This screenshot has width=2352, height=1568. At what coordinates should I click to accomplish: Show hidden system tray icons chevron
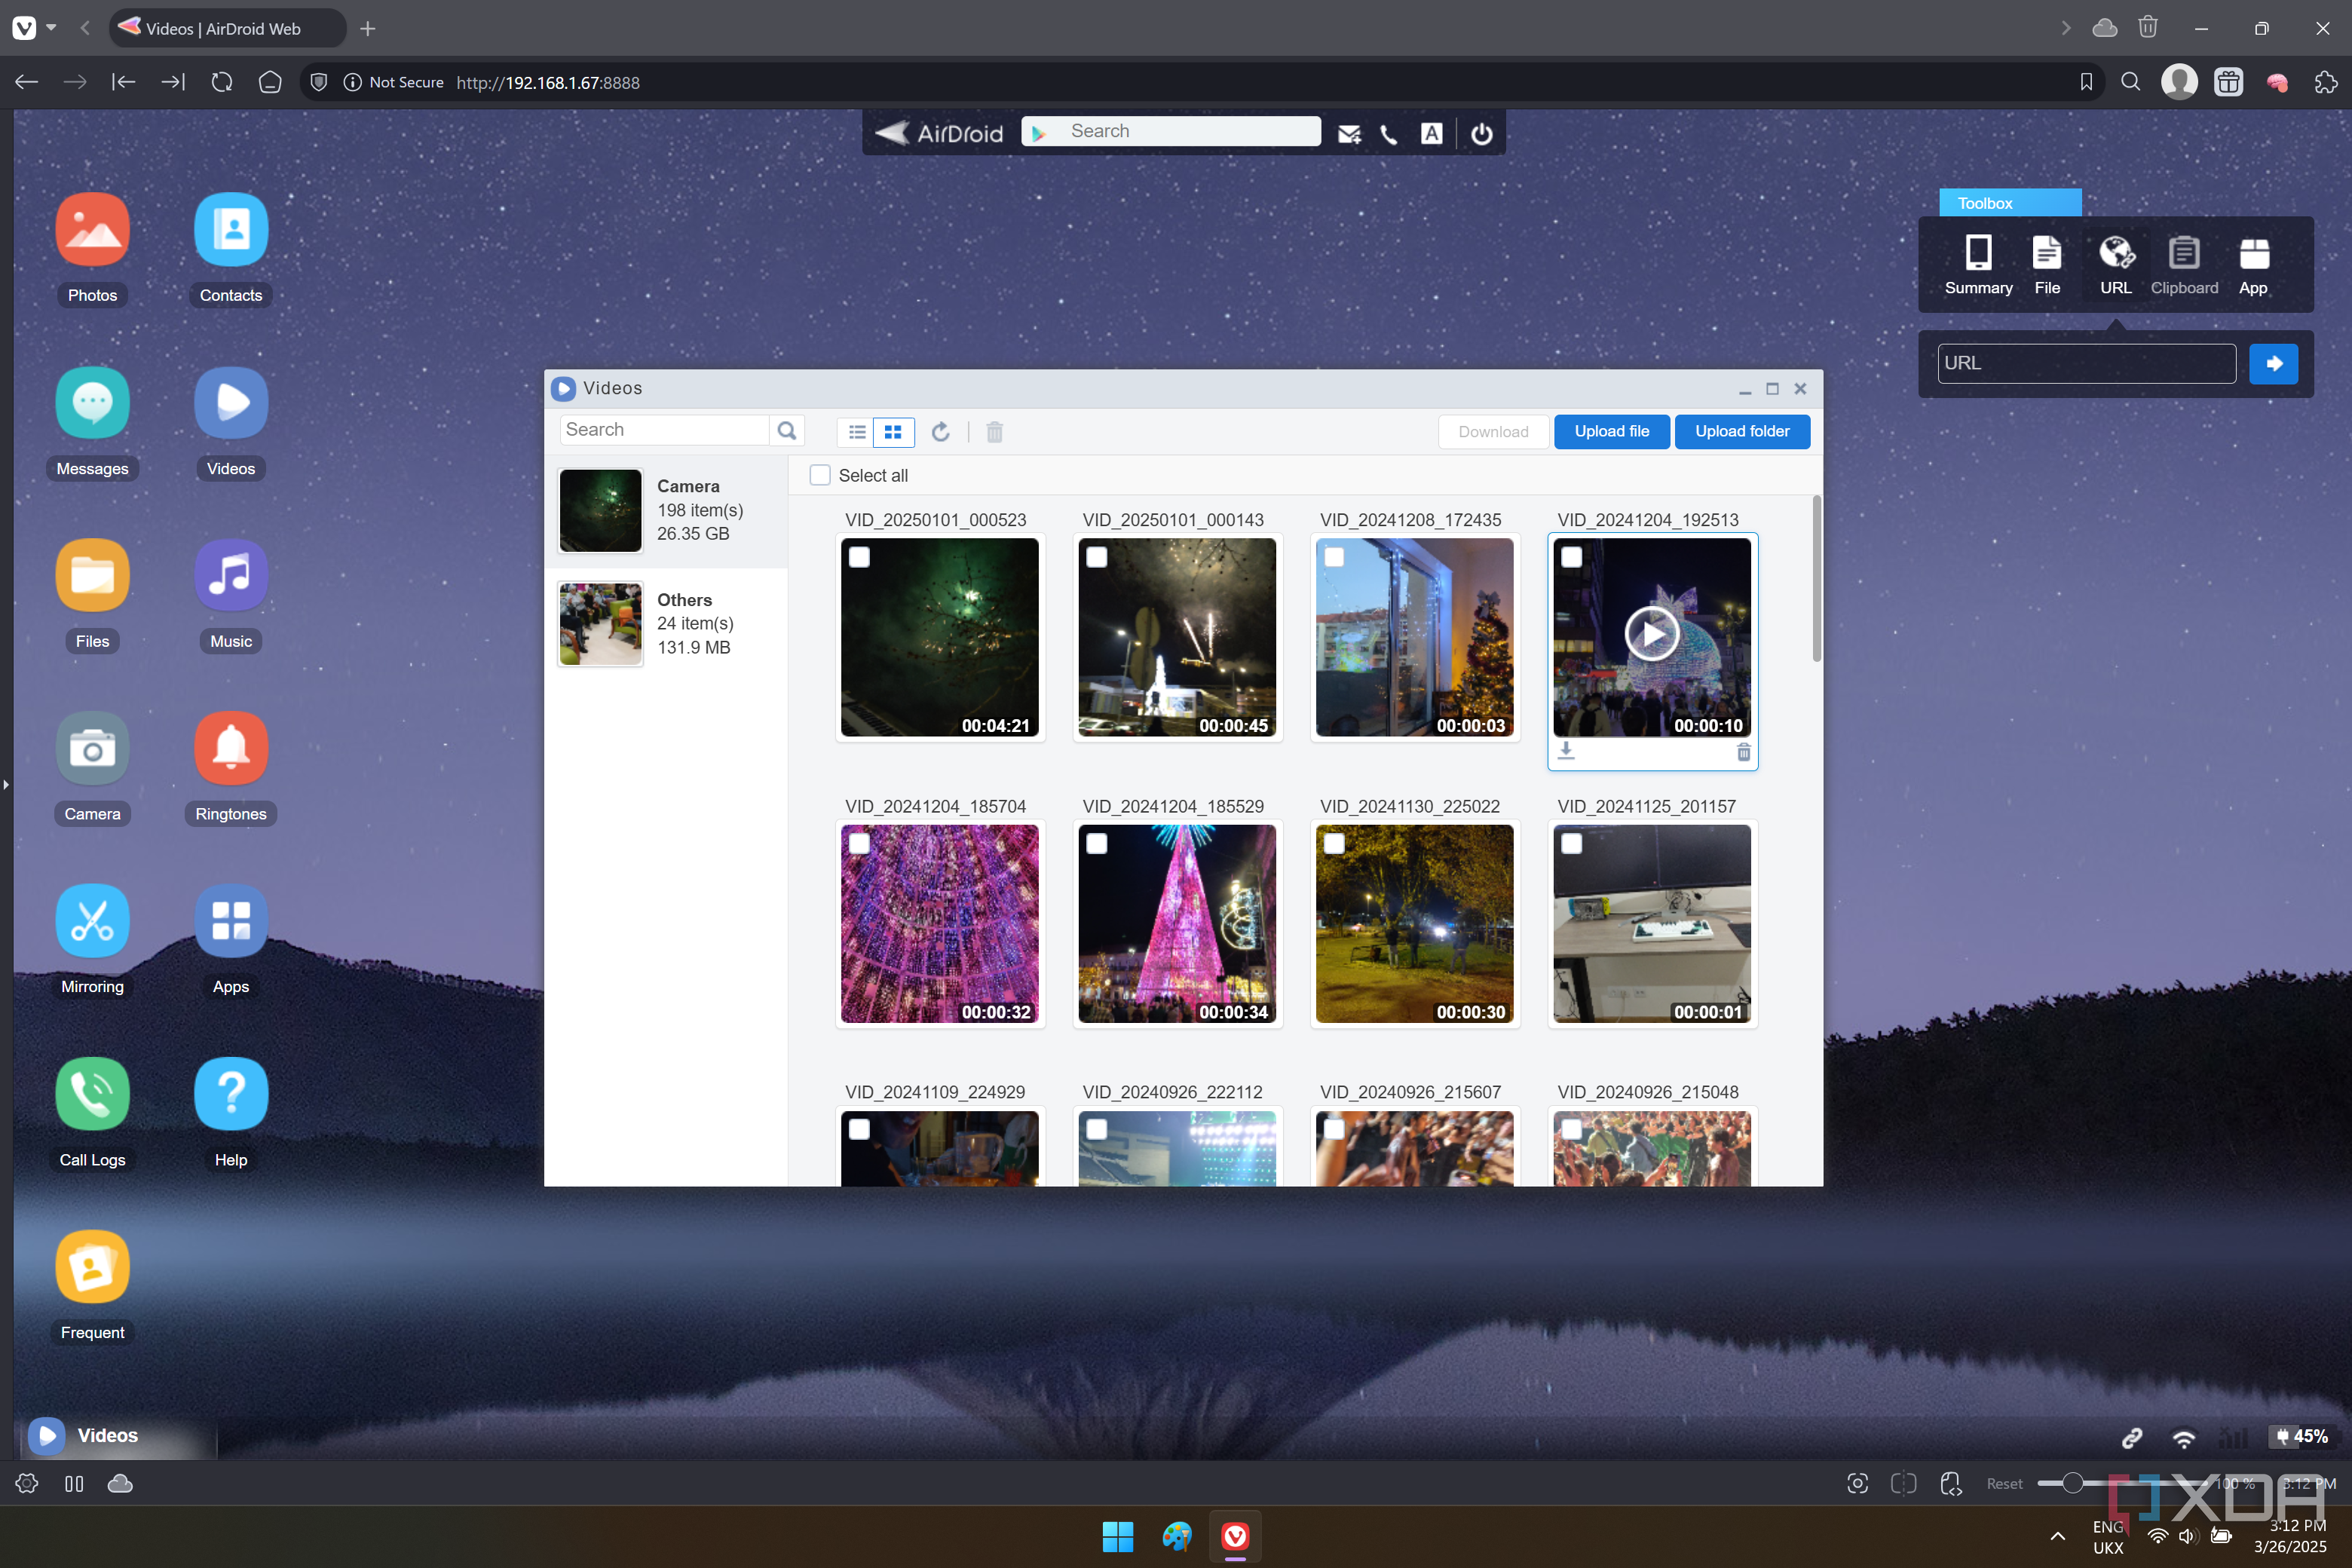coord(2057,1536)
